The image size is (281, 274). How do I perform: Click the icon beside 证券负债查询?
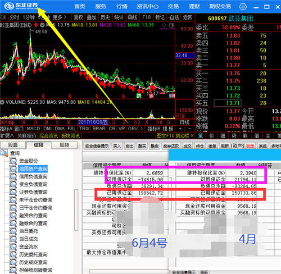(x=13, y=192)
